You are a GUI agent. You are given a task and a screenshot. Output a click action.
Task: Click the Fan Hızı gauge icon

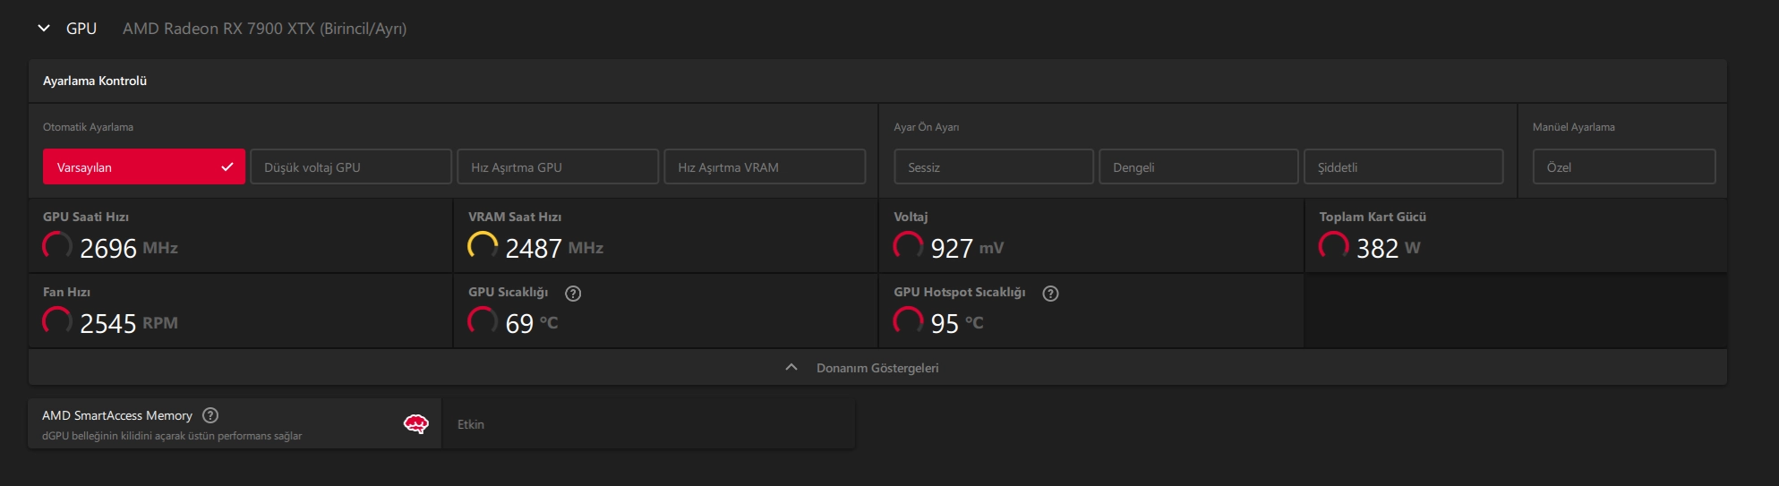click(57, 321)
